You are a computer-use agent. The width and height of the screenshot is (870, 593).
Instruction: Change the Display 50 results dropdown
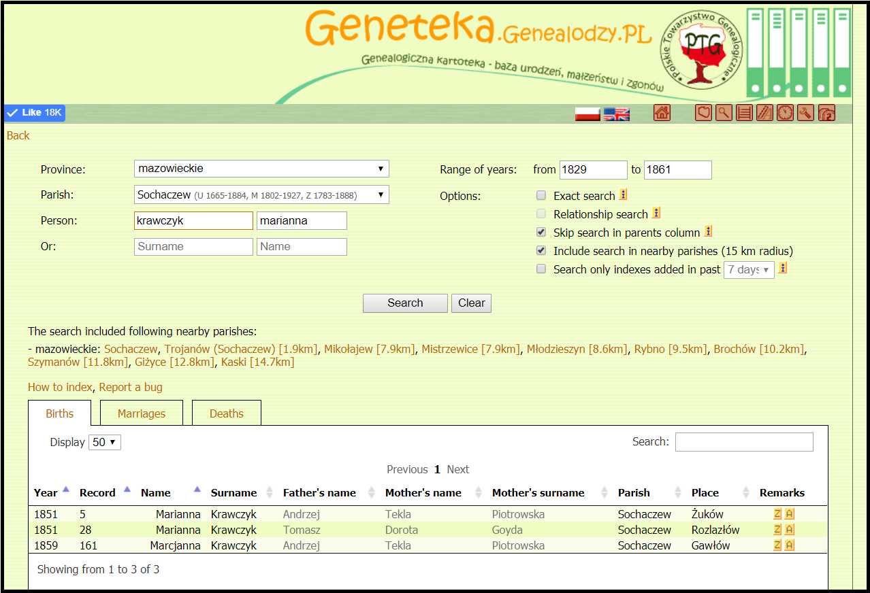pos(103,442)
